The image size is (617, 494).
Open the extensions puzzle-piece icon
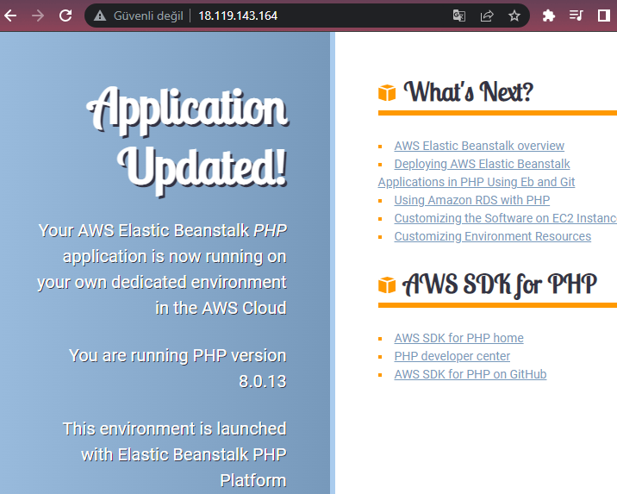[549, 16]
